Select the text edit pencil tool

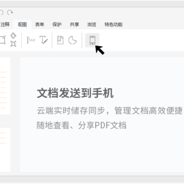(43, 40)
